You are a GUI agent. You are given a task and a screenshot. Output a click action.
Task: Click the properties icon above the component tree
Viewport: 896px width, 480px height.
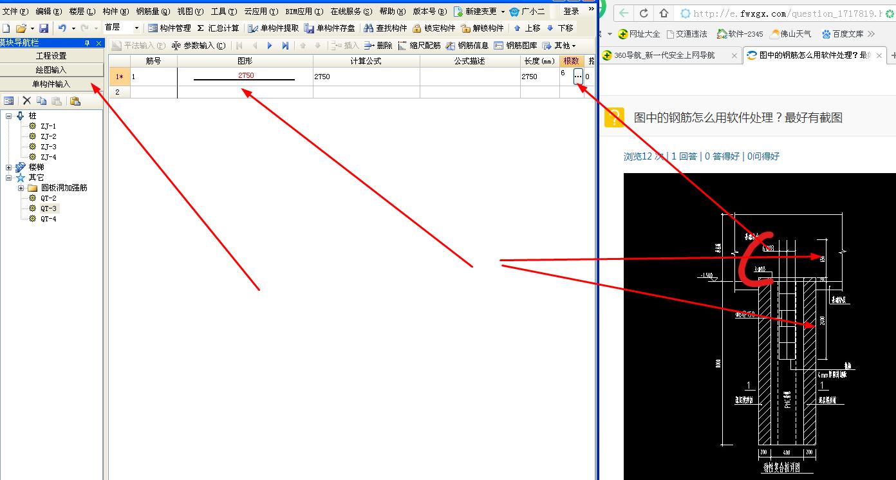9,101
